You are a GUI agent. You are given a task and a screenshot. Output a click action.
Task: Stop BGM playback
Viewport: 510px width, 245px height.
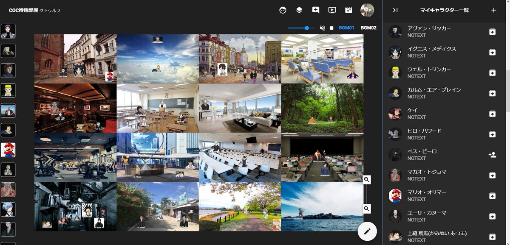331,28
